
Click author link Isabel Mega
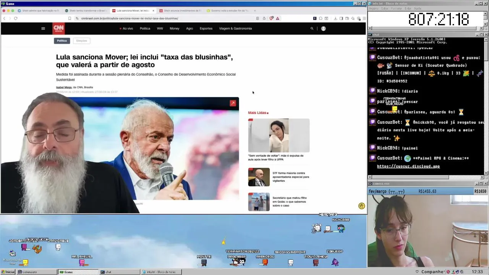point(64,87)
